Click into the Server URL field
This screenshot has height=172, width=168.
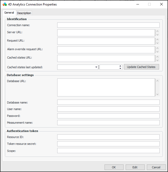[x=106, y=33]
